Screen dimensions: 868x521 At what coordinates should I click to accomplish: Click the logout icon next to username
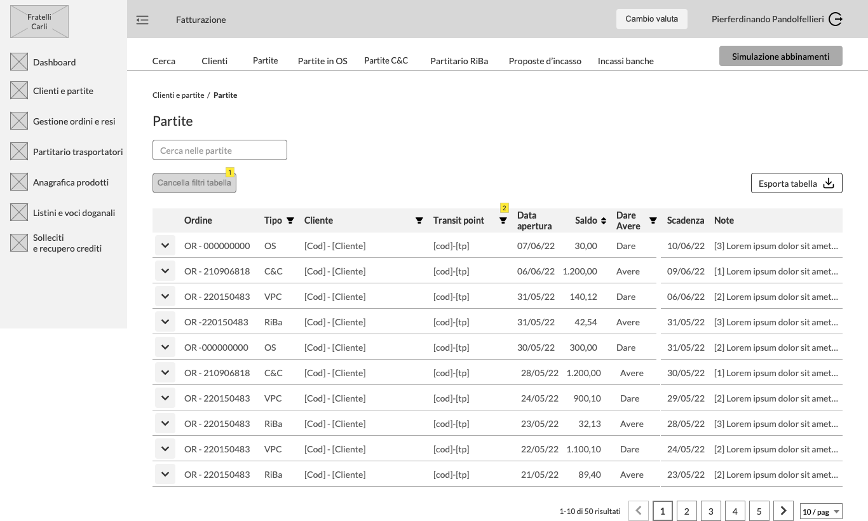836,19
